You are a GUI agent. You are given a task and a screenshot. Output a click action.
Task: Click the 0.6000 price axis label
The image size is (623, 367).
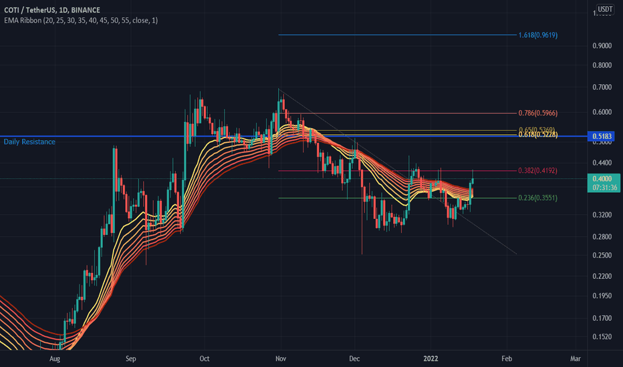pyautogui.click(x=602, y=112)
